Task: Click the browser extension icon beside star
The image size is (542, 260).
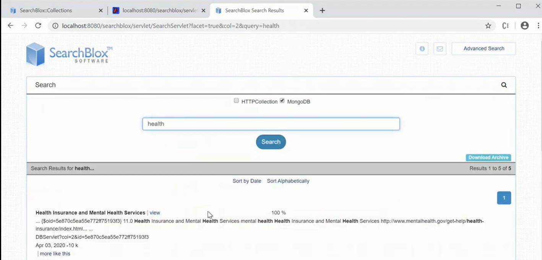Action: pyautogui.click(x=505, y=26)
